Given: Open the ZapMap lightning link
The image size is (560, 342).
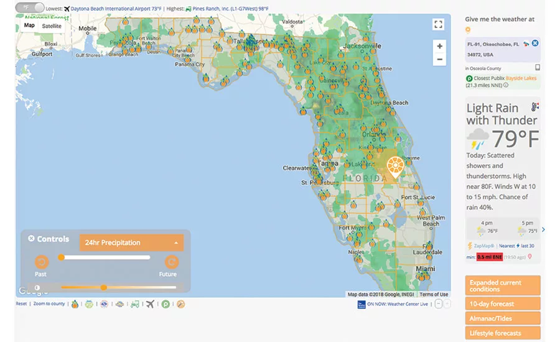Looking at the screenshot, I should tap(483, 246).
